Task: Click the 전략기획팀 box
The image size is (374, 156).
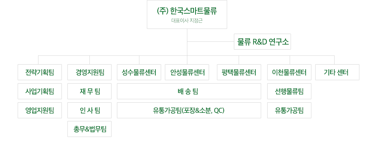Action: click(x=40, y=72)
